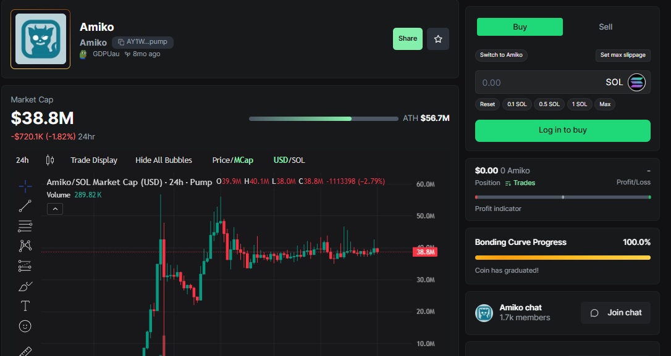
Task: Select the trend line drawing tool
Action: click(25, 205)
